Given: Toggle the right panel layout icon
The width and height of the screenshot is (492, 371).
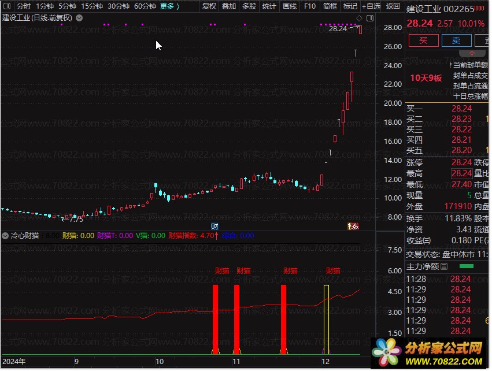Looking at the screenshot, I should pos(370,18).
